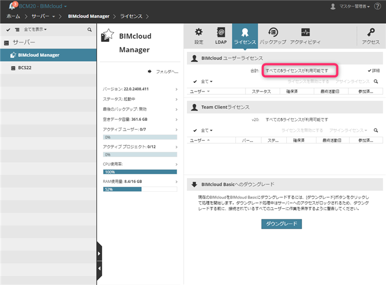
Task: Expand the RAM使用量 row chevron
Action: tap(176, 181)
